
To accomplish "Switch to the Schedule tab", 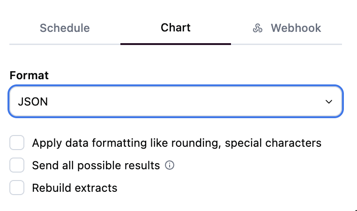I will [65, 28].
